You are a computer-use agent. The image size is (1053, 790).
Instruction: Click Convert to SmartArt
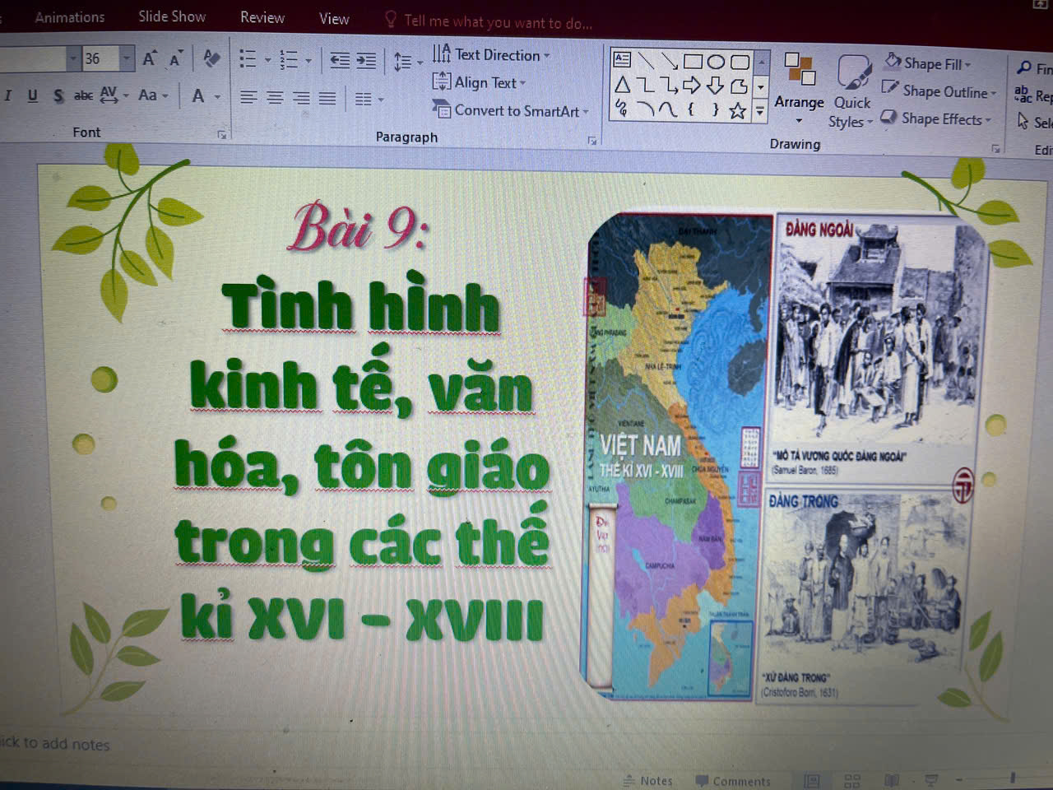[516, 110]
